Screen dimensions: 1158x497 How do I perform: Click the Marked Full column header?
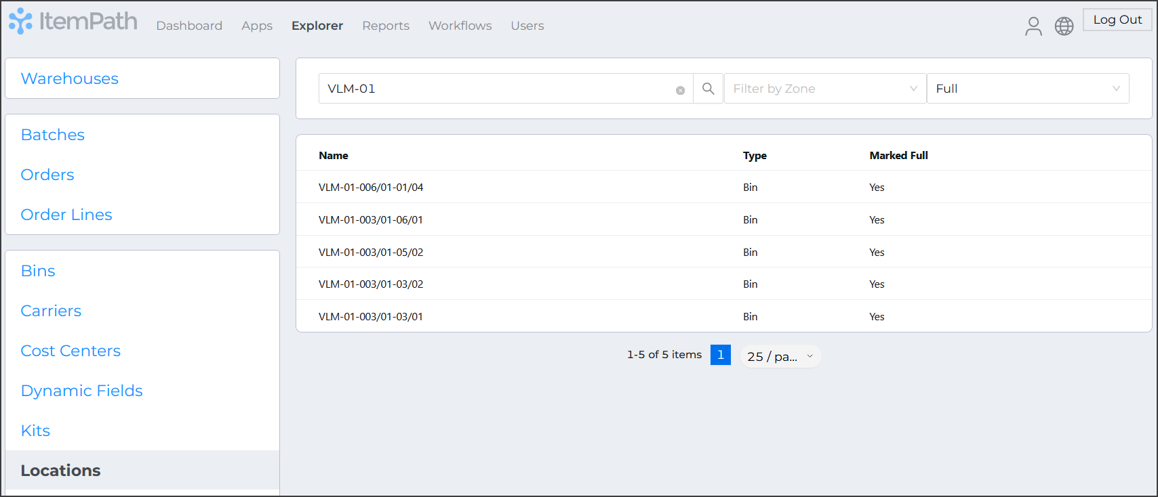(899, 156)
